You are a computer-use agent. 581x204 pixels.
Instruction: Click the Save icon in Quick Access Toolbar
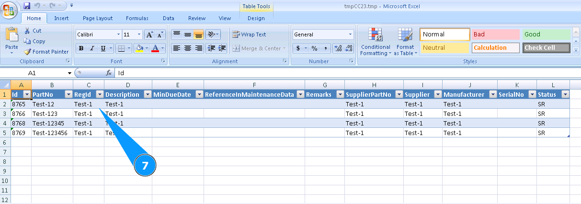click(27, 6)
